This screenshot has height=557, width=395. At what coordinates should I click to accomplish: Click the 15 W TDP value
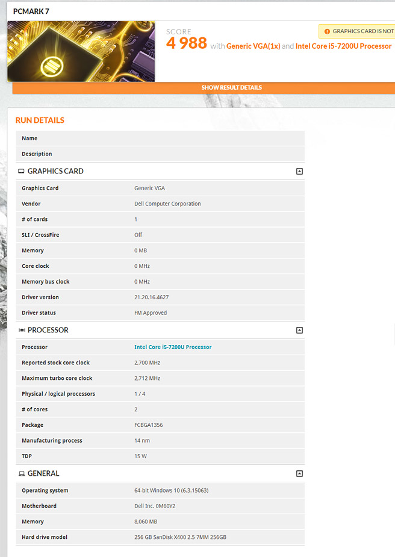click(x=140, y=456)
